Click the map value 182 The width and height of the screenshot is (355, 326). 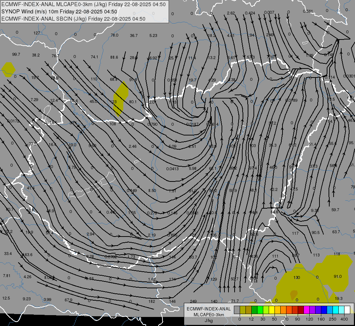coord(152,301)
